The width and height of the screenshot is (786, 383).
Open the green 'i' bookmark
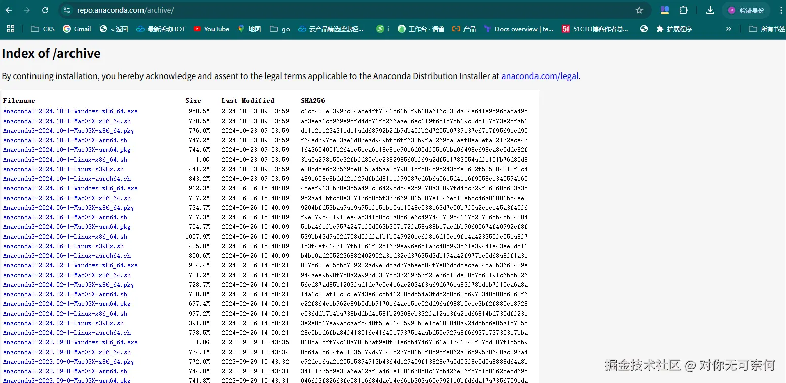pos(383,29)
